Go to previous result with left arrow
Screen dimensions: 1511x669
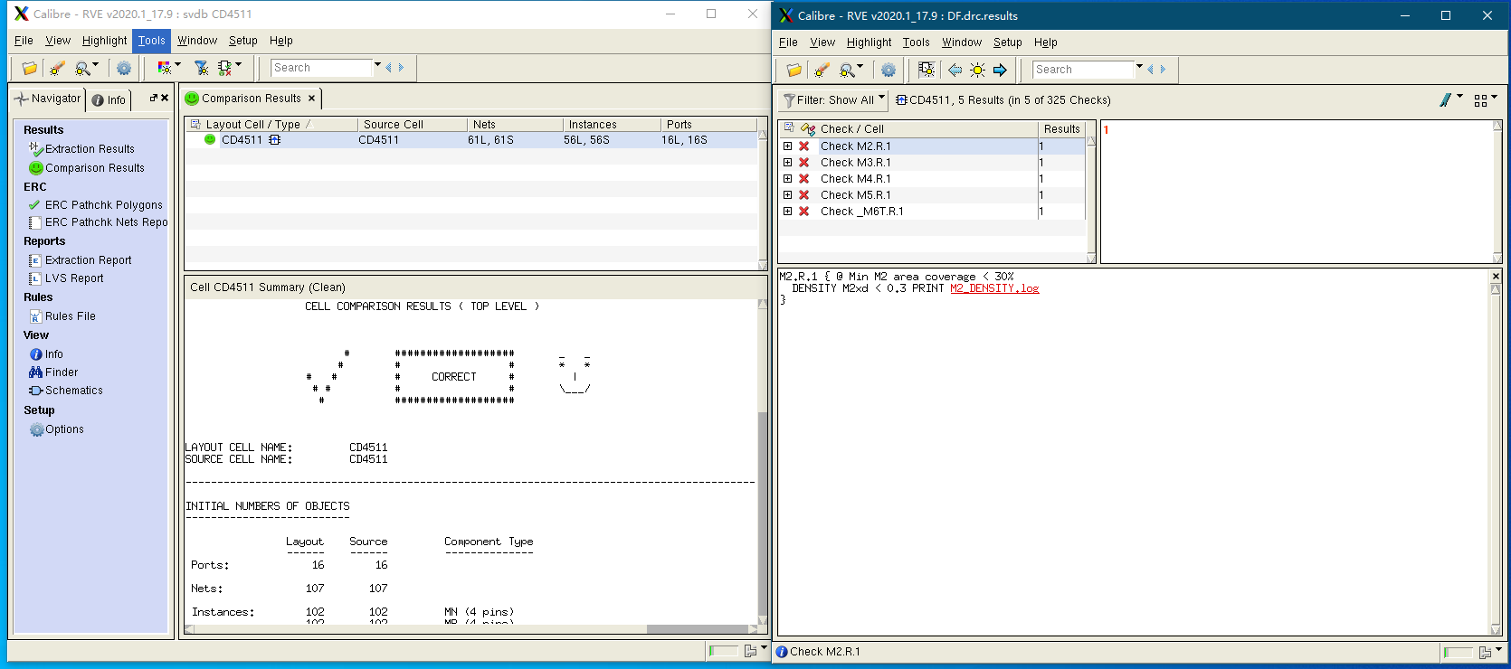(x=955, y=70)
